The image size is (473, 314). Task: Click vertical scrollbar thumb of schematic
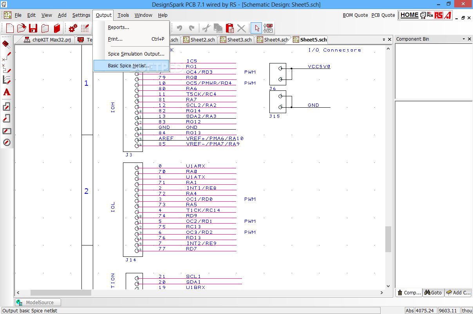pyautogui.click(x=388, y=239)
